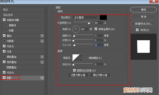Click the 新建样式(W)... button
Screen dimensions: 159x95
coord(144,24)
